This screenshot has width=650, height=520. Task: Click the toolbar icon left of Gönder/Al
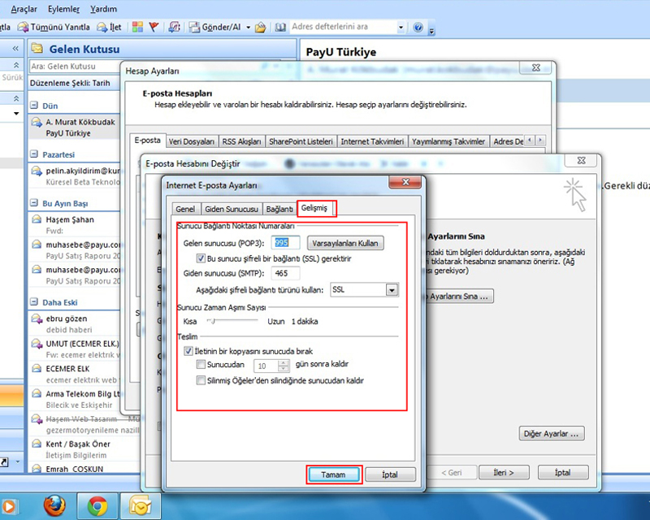pyautogui.click(x=175, y=27)
